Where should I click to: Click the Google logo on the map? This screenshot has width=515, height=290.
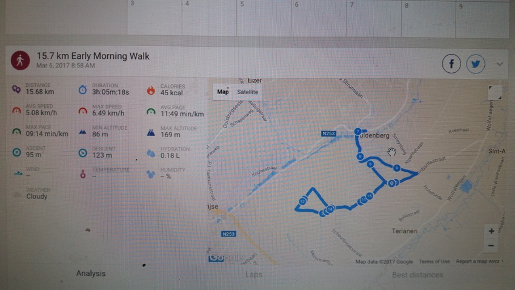coord(225,258)
